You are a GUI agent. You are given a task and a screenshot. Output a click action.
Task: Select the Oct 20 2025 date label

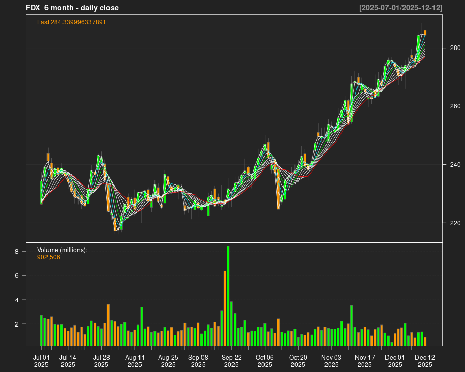(298, 361)
